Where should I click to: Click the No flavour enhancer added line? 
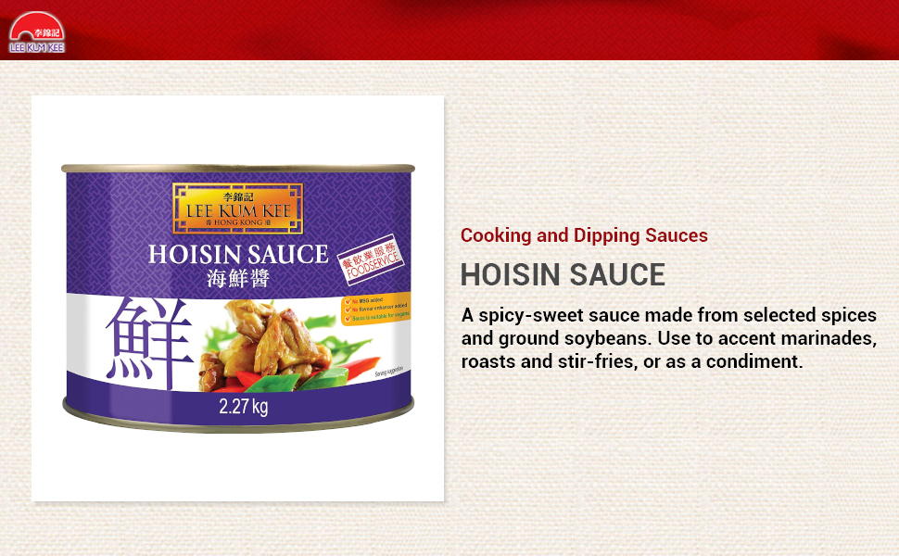[375, 308]
